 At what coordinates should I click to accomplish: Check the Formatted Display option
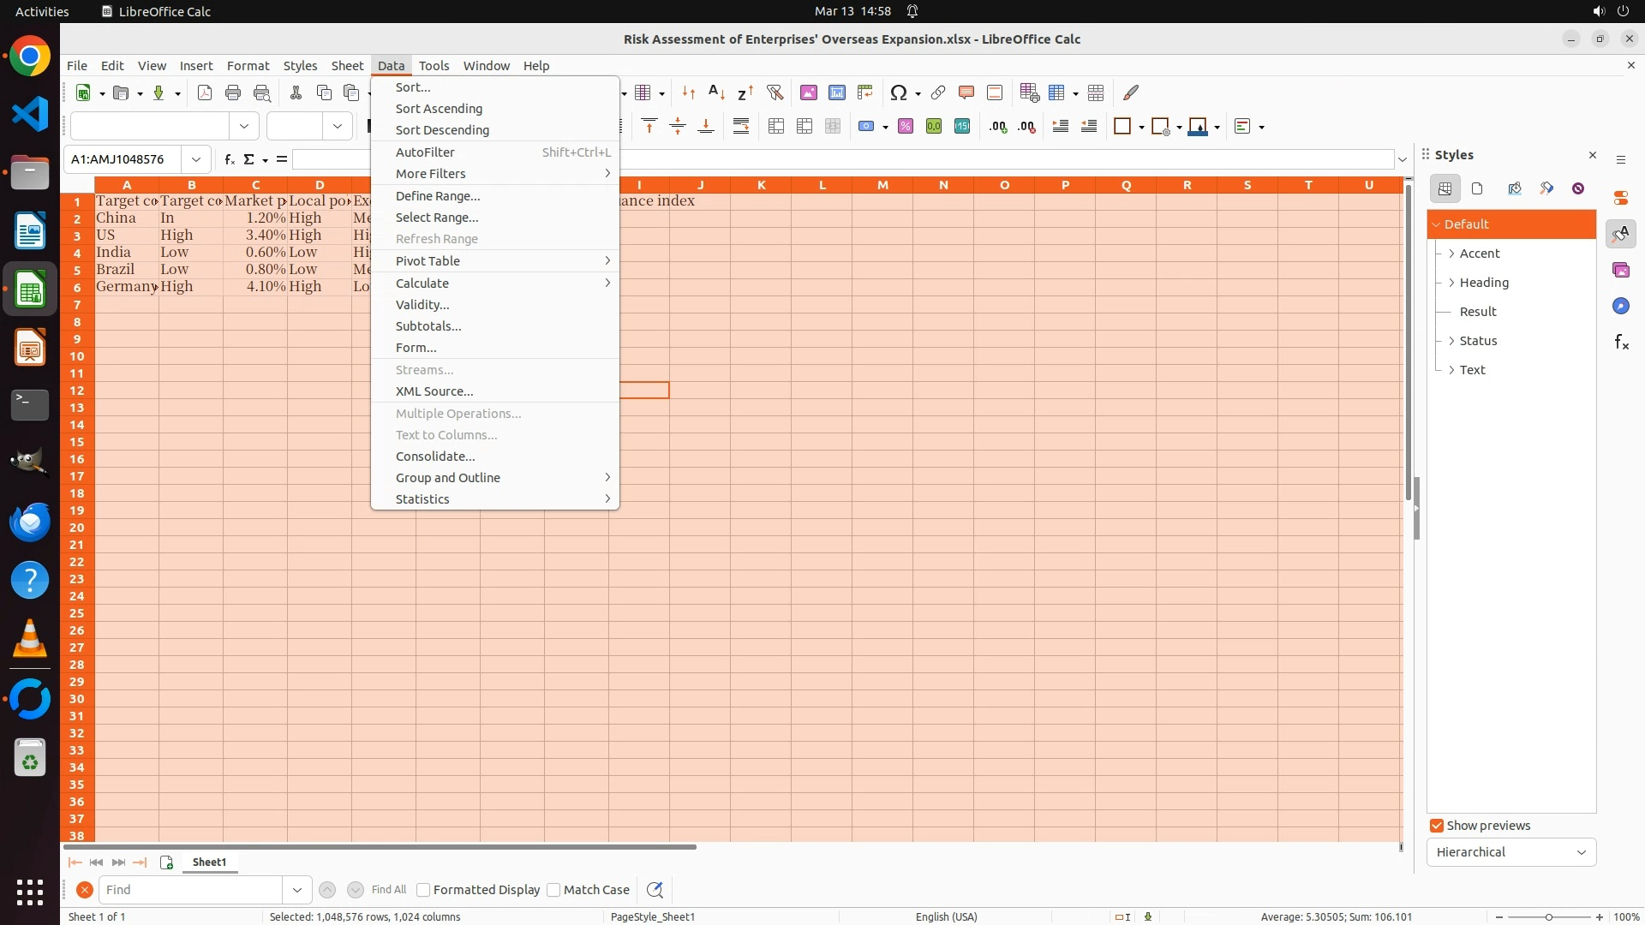(x=423, y=890)
